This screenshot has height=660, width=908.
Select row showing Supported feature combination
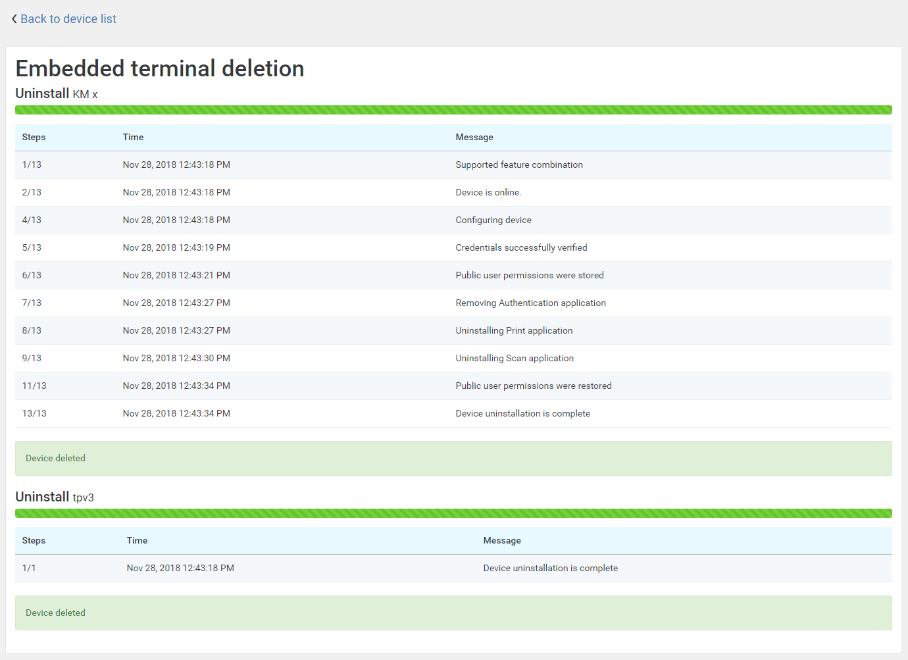519,165
